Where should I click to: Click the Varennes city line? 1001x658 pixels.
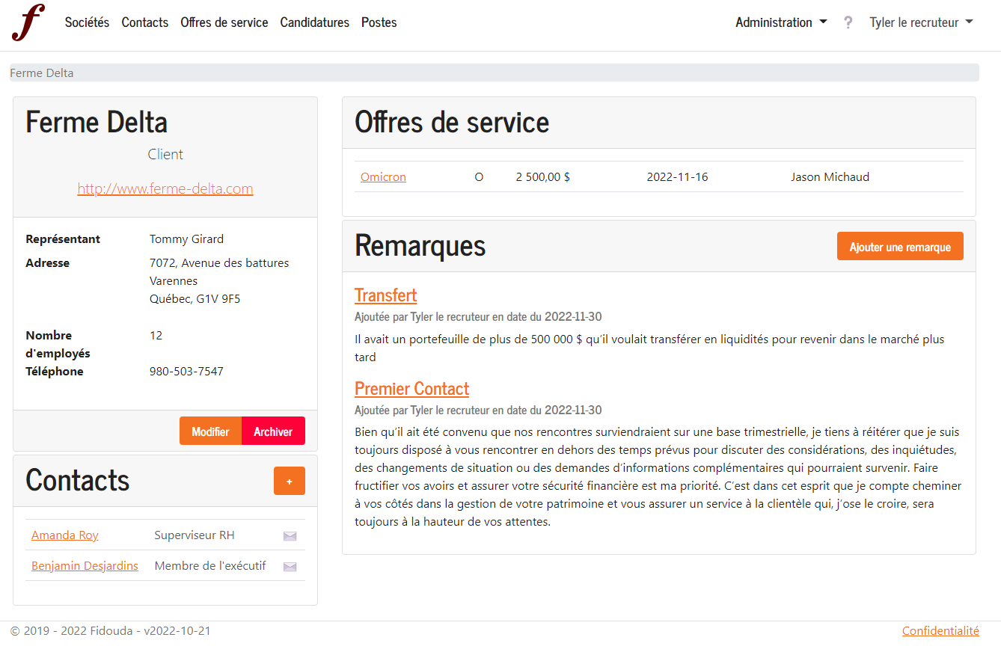click(174, 281)
